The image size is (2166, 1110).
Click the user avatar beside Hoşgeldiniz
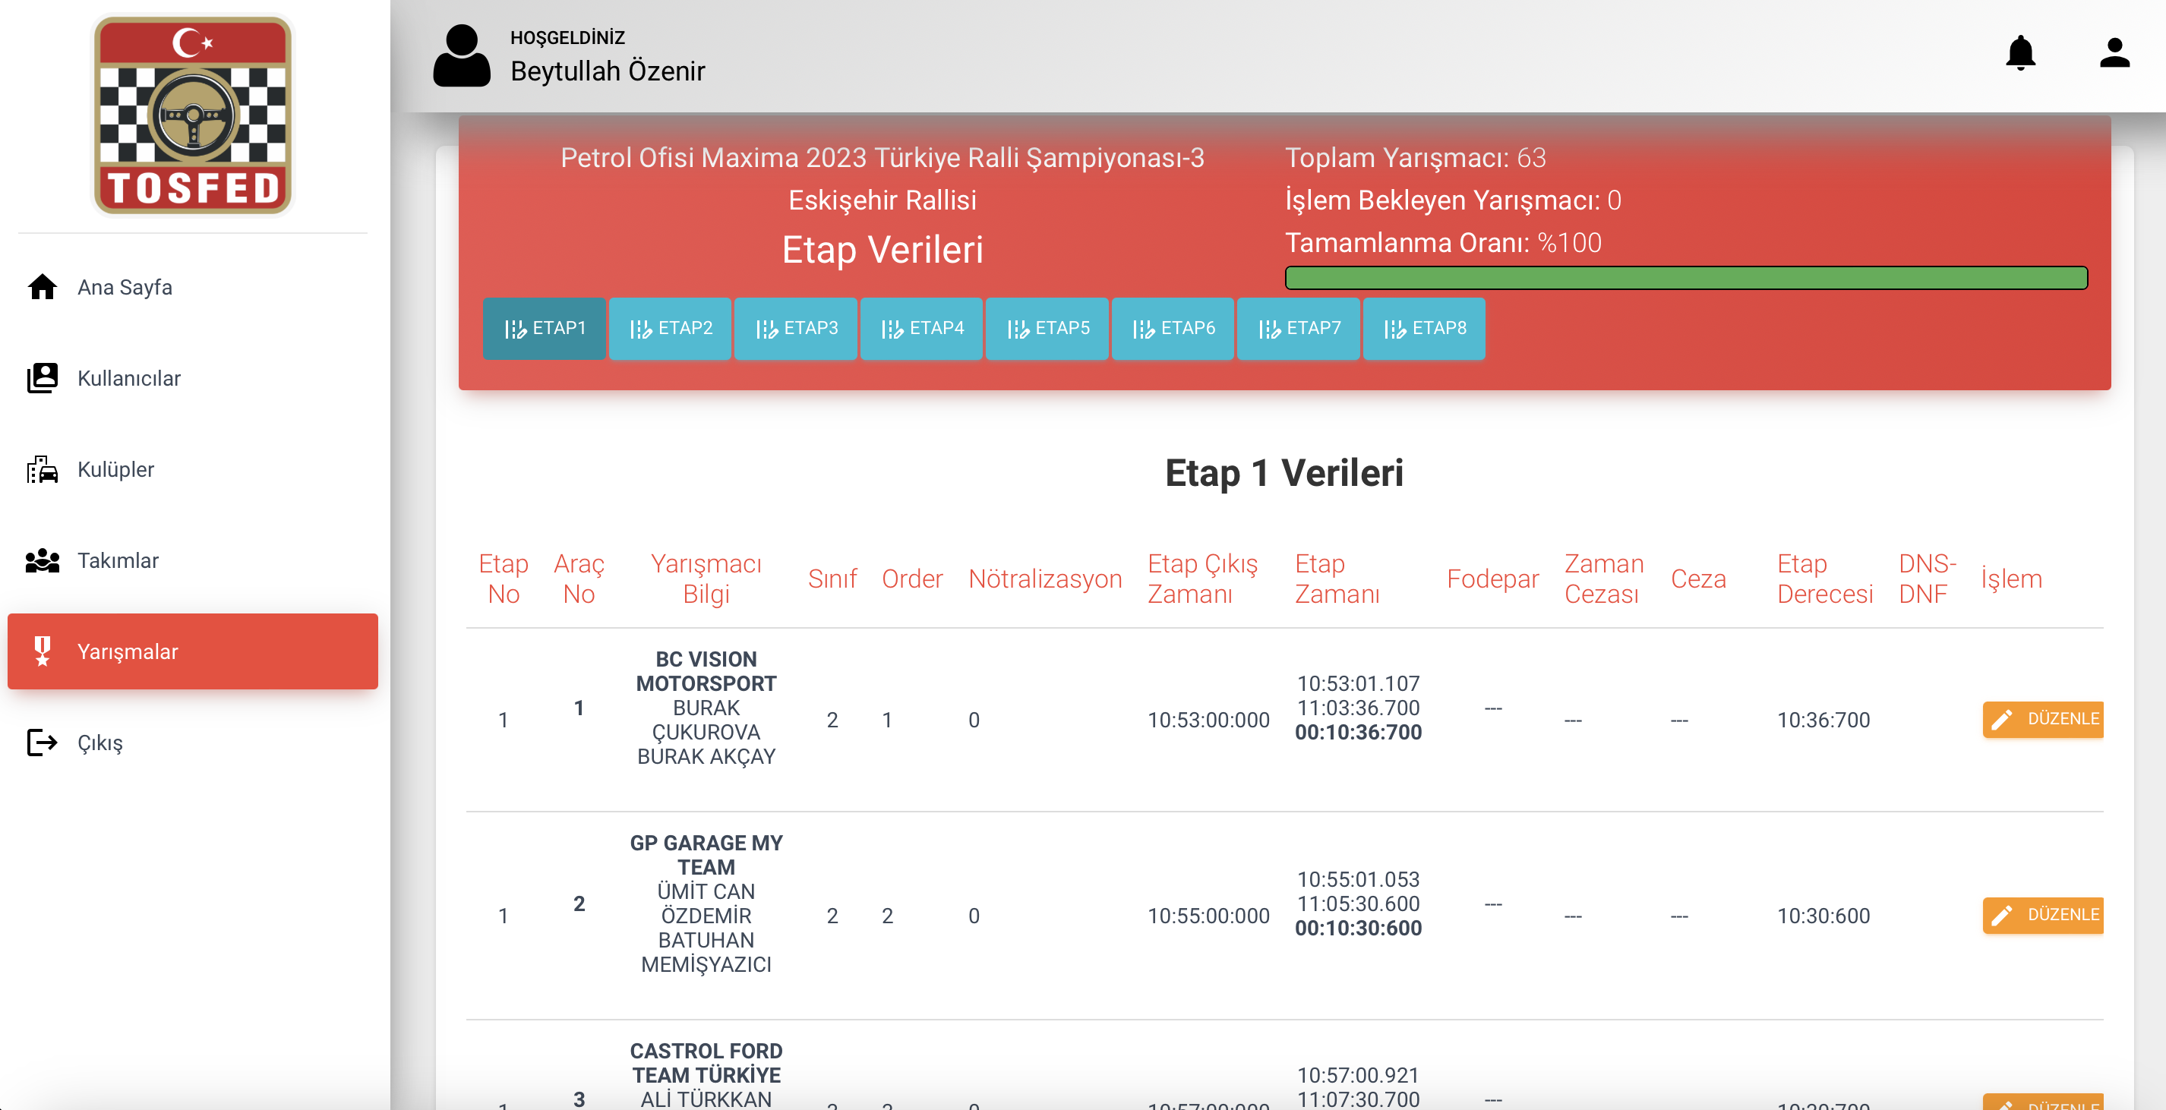462,55
